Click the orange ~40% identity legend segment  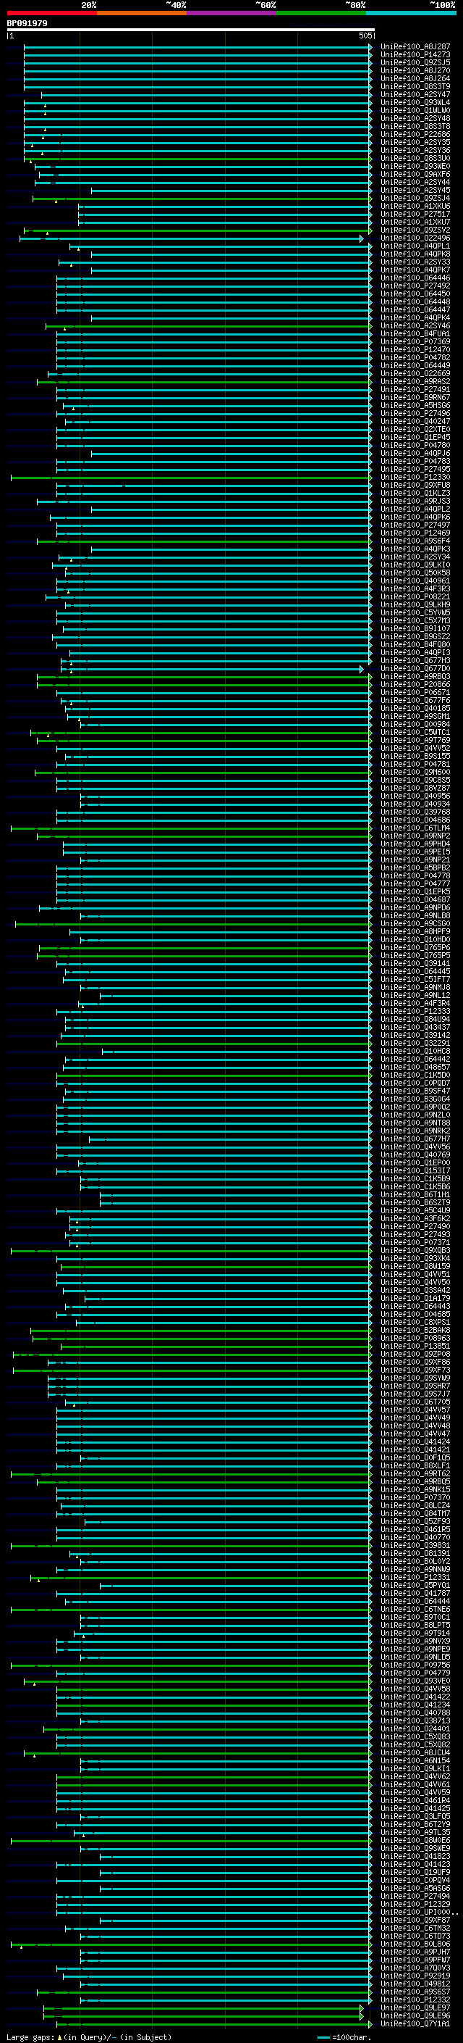tap(142, 13)
